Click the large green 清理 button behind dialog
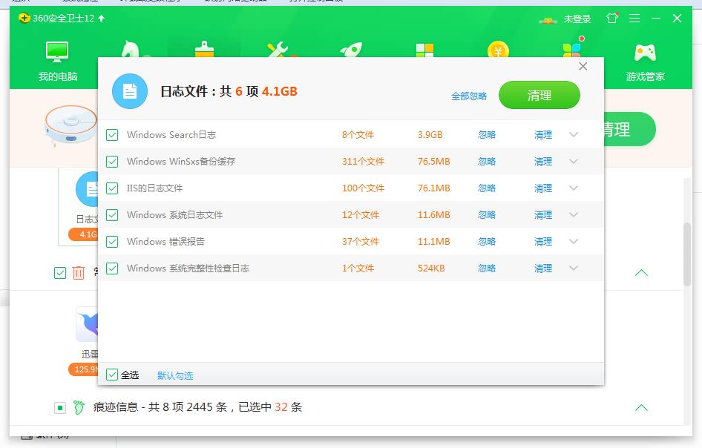Viewport: 702px width, 448px height. pos(630,129)
